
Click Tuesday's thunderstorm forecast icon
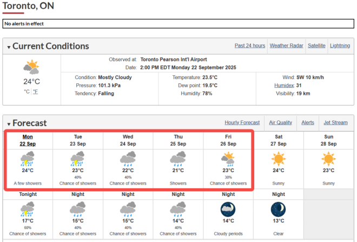click(x=78, y=159)
